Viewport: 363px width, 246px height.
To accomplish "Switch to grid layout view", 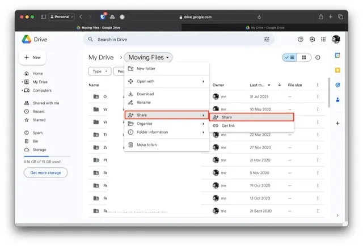I will point(304,57).
